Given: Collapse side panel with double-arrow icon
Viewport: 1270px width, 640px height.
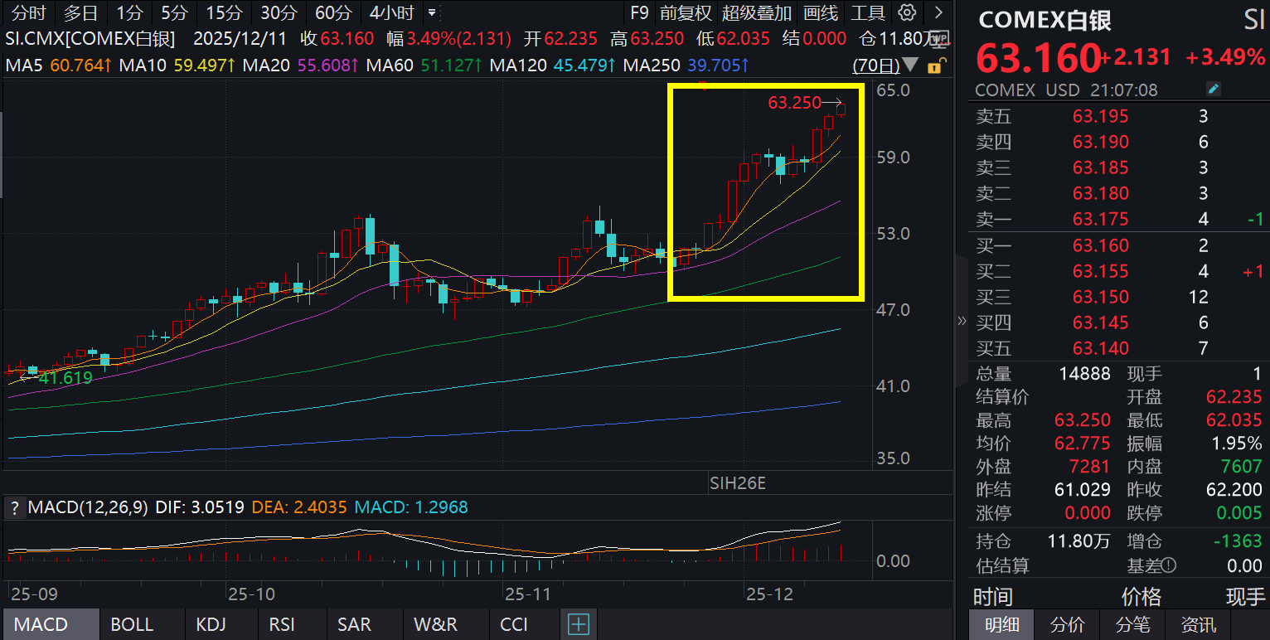Looking at the screenshot, I should point(962,321).
